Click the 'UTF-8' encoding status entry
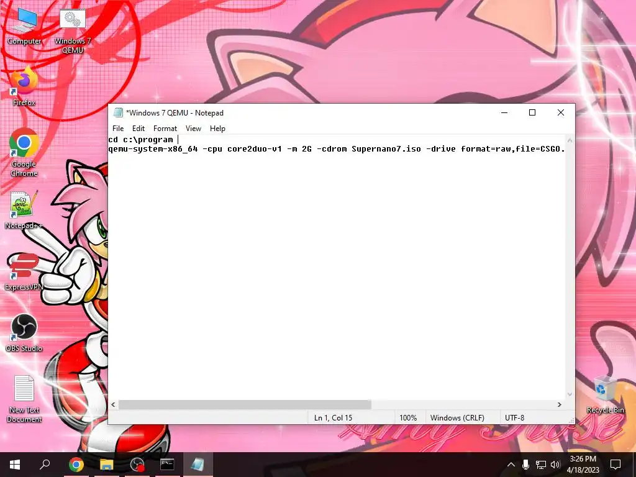The height and width of the screenshot is (477, 636). coord(514,418)
